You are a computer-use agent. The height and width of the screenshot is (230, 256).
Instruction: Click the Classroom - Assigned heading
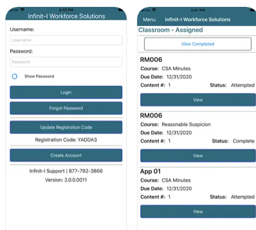pyautogui.click(x=170, y=30)
